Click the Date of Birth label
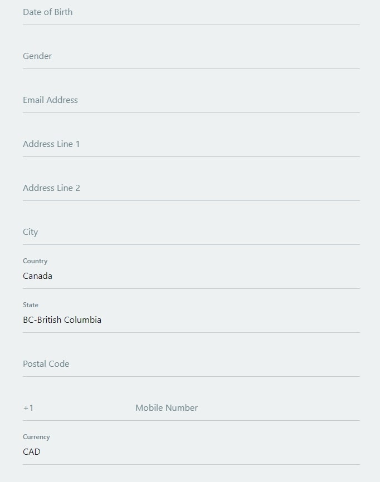 [x=47, y=12]
